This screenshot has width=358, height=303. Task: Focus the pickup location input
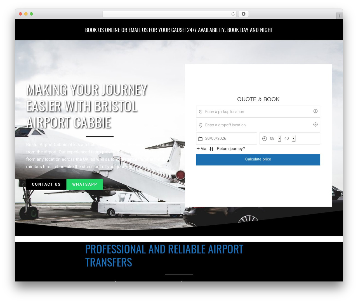click(258, 112)
